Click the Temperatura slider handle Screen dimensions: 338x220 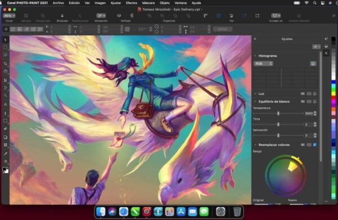pyautogui.click(x=278, y=113)
